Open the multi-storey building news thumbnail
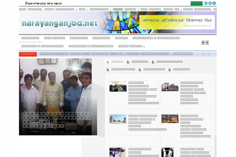The height and width of the screenshot is (157, 236). pyautogui.click(x=170, y=86)
